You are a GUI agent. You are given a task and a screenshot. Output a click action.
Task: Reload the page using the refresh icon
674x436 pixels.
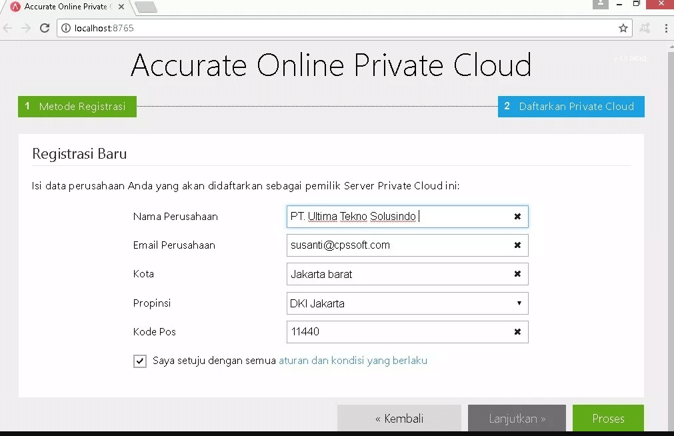(45, 28)
